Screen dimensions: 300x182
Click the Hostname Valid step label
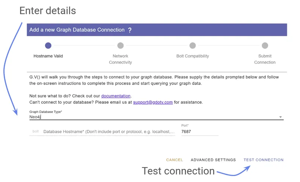tap(48, 56)
